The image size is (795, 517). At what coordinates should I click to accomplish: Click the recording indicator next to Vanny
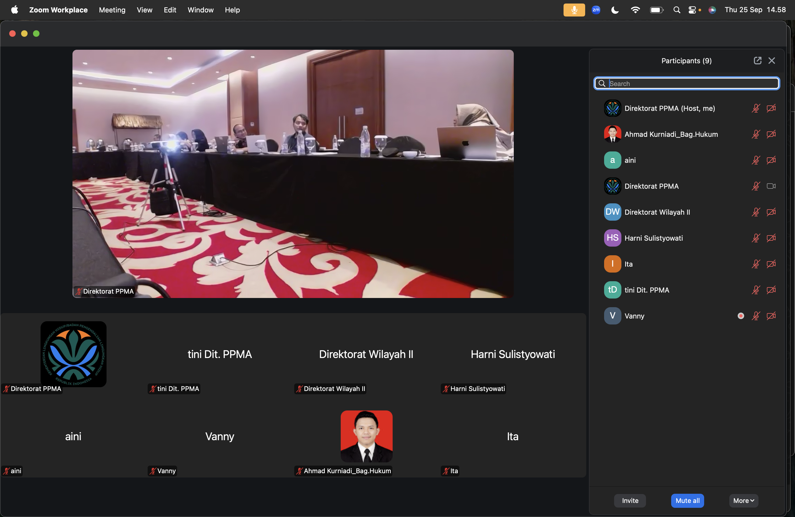(x=741, y=316)
